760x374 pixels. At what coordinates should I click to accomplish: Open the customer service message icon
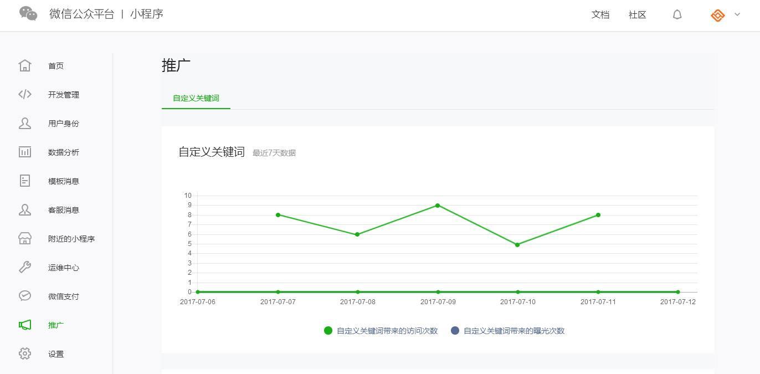pyautogui.click(x=25, y=210)
